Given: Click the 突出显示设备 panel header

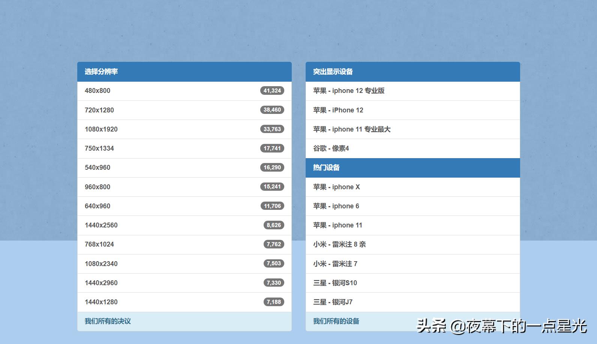Looking at the screenshot, I should [413, 72].
